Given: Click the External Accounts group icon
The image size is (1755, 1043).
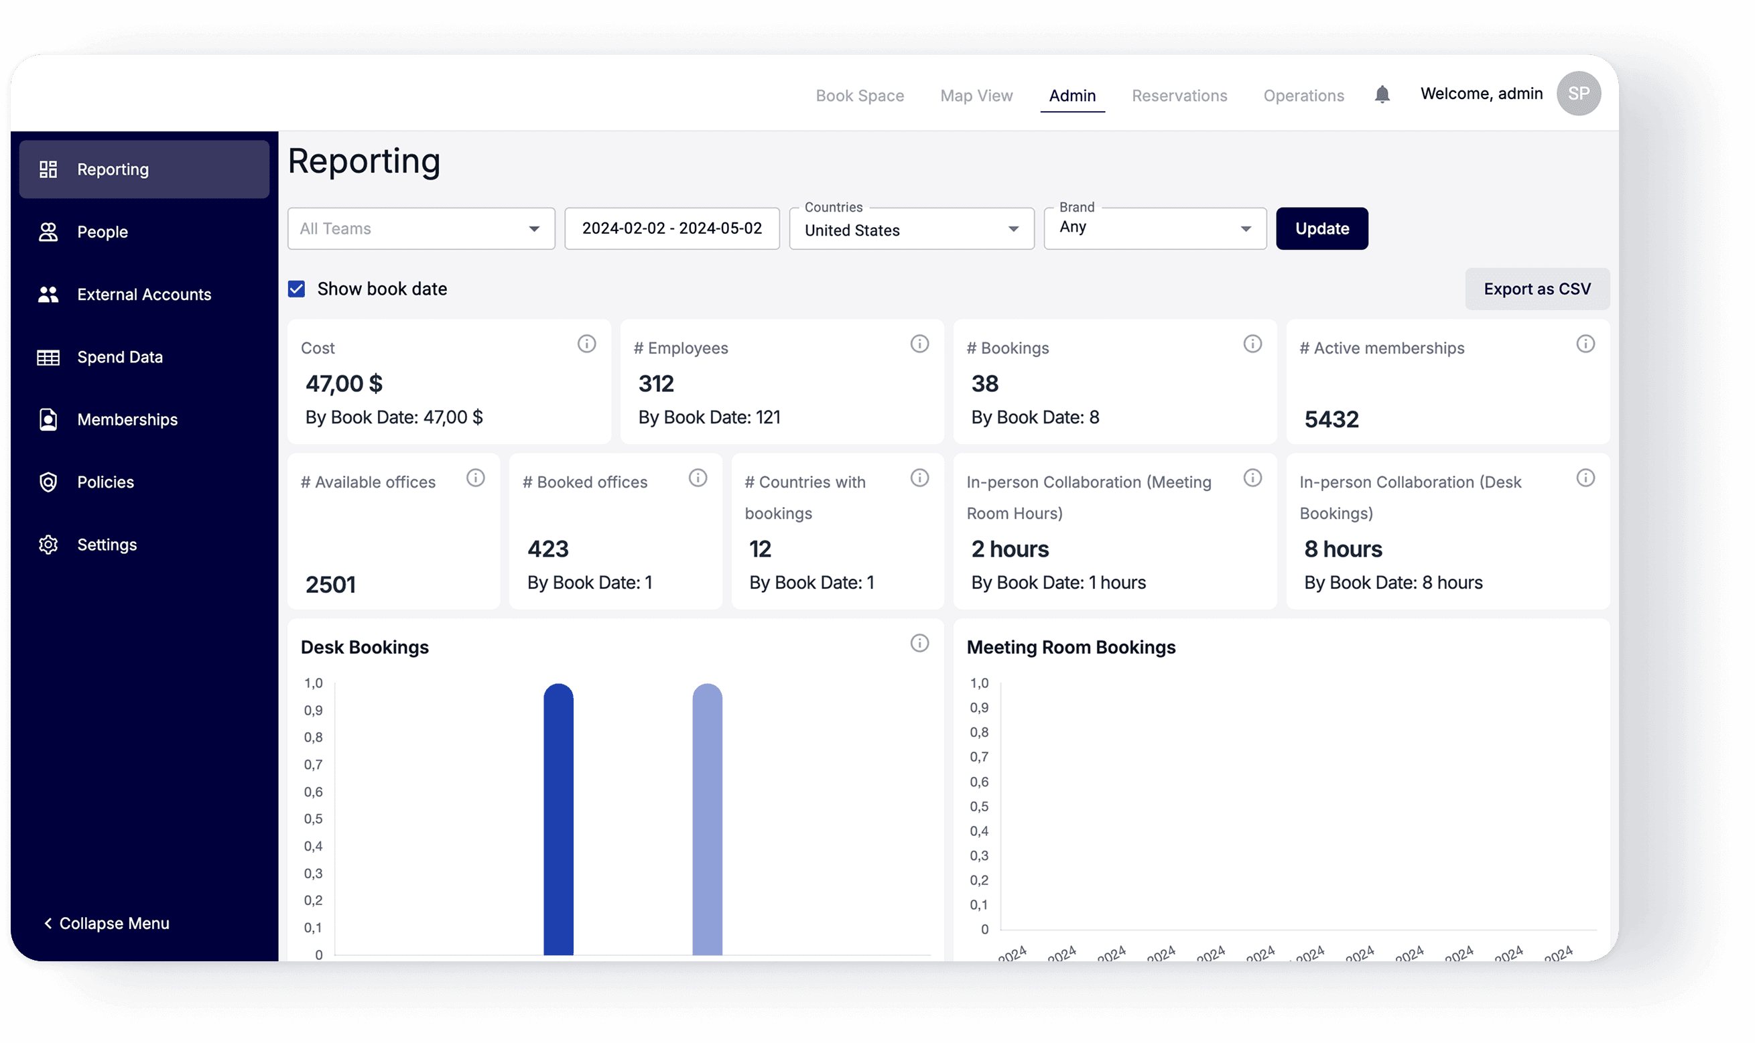Looking at the screenshot, I should tap(48, 295).
